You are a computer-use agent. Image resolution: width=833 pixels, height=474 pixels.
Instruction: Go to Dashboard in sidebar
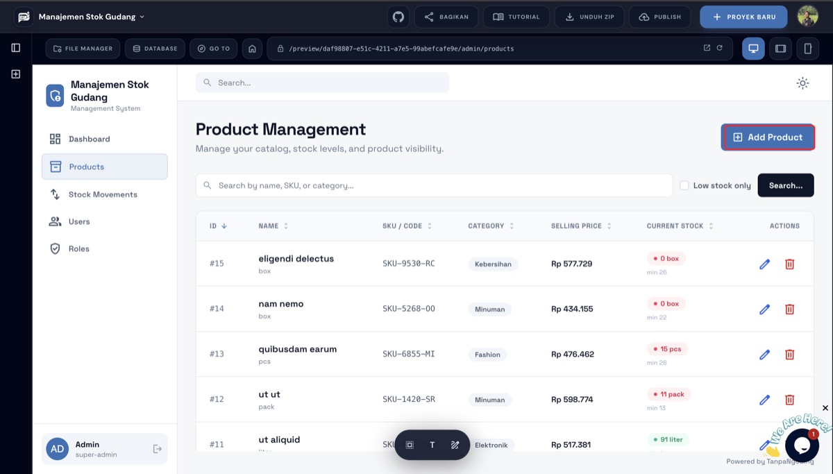(104, 139)
